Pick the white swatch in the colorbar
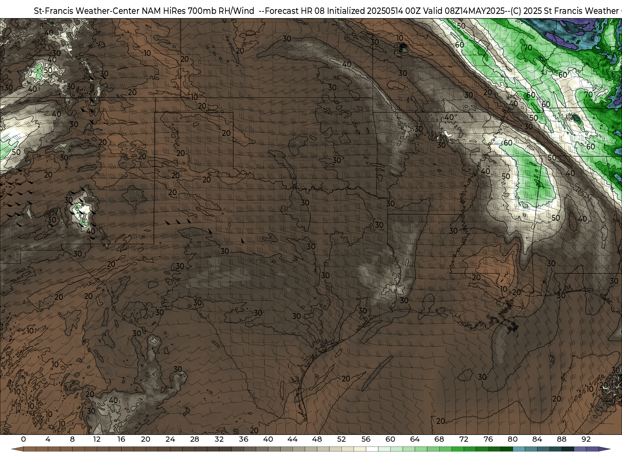 tap(372, 449)
